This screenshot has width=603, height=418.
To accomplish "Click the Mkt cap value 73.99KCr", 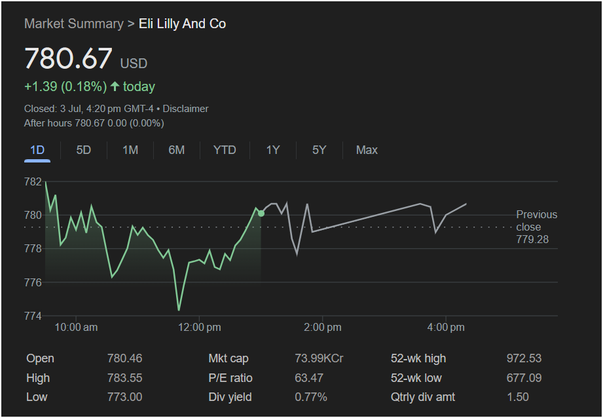I will pyautogui.click(x=319, y=358).
